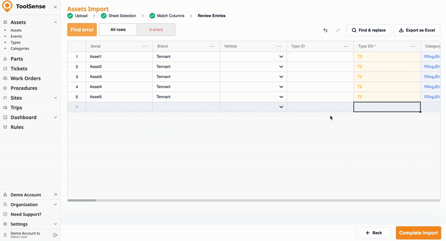Screen dimensions: 446x241
Task: Click the Find error button
Action: (x=82, y=30)
